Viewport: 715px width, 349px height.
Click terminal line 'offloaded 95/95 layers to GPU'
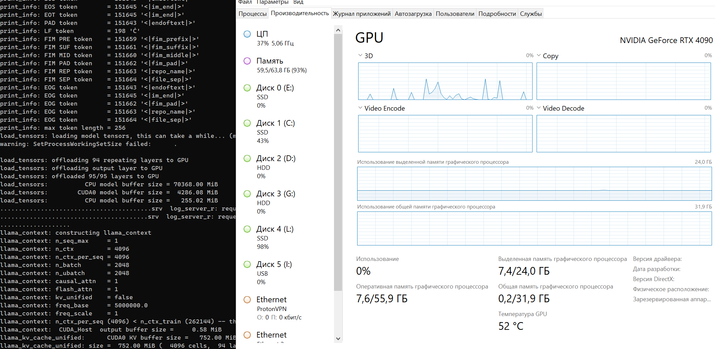[80, 176]
